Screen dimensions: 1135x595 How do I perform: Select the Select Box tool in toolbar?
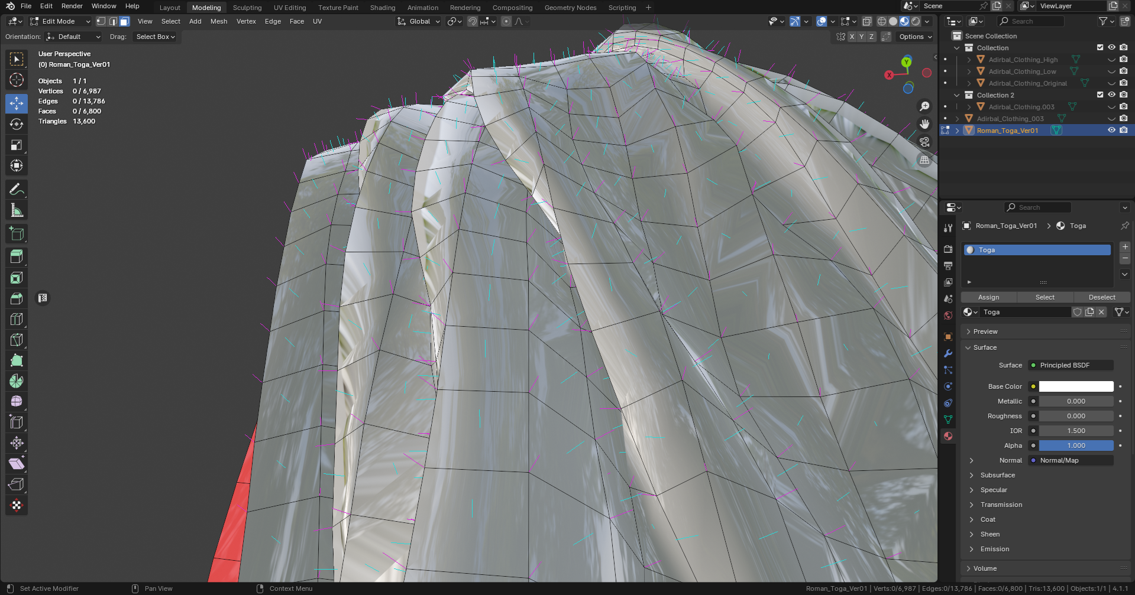(x=17, y=59)
